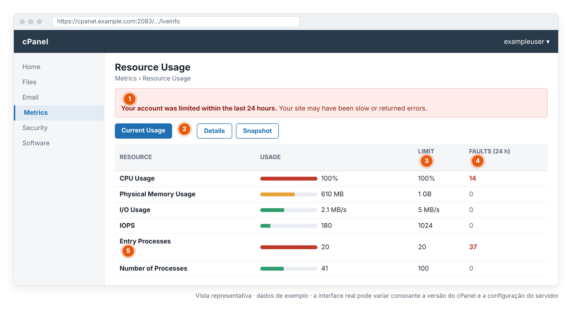Click the Number of Processes label
The image size is (572, 313).
[153, 268]
